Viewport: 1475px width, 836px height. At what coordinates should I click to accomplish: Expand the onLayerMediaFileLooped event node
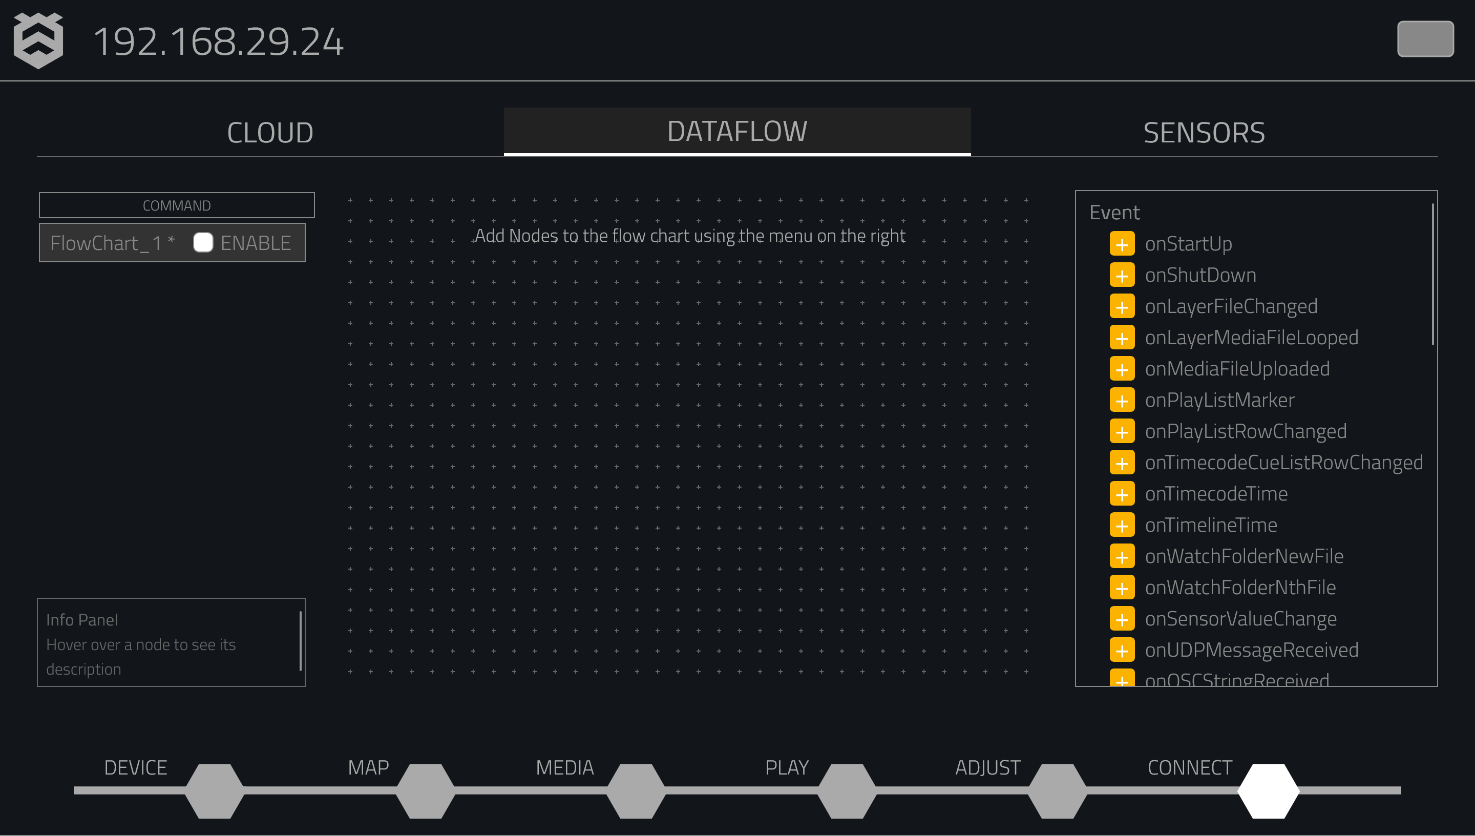coord(1124,337)
